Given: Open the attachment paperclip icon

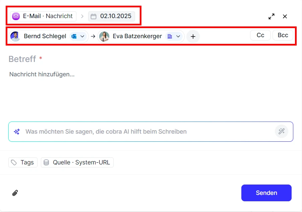Looking at the screenshot, I should click(x=14, y=193).
